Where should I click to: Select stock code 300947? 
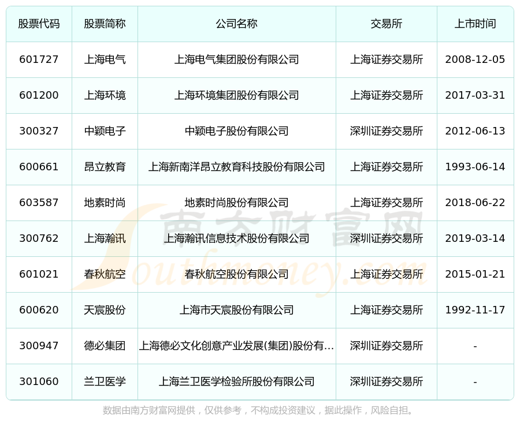[x=39, y=346]
